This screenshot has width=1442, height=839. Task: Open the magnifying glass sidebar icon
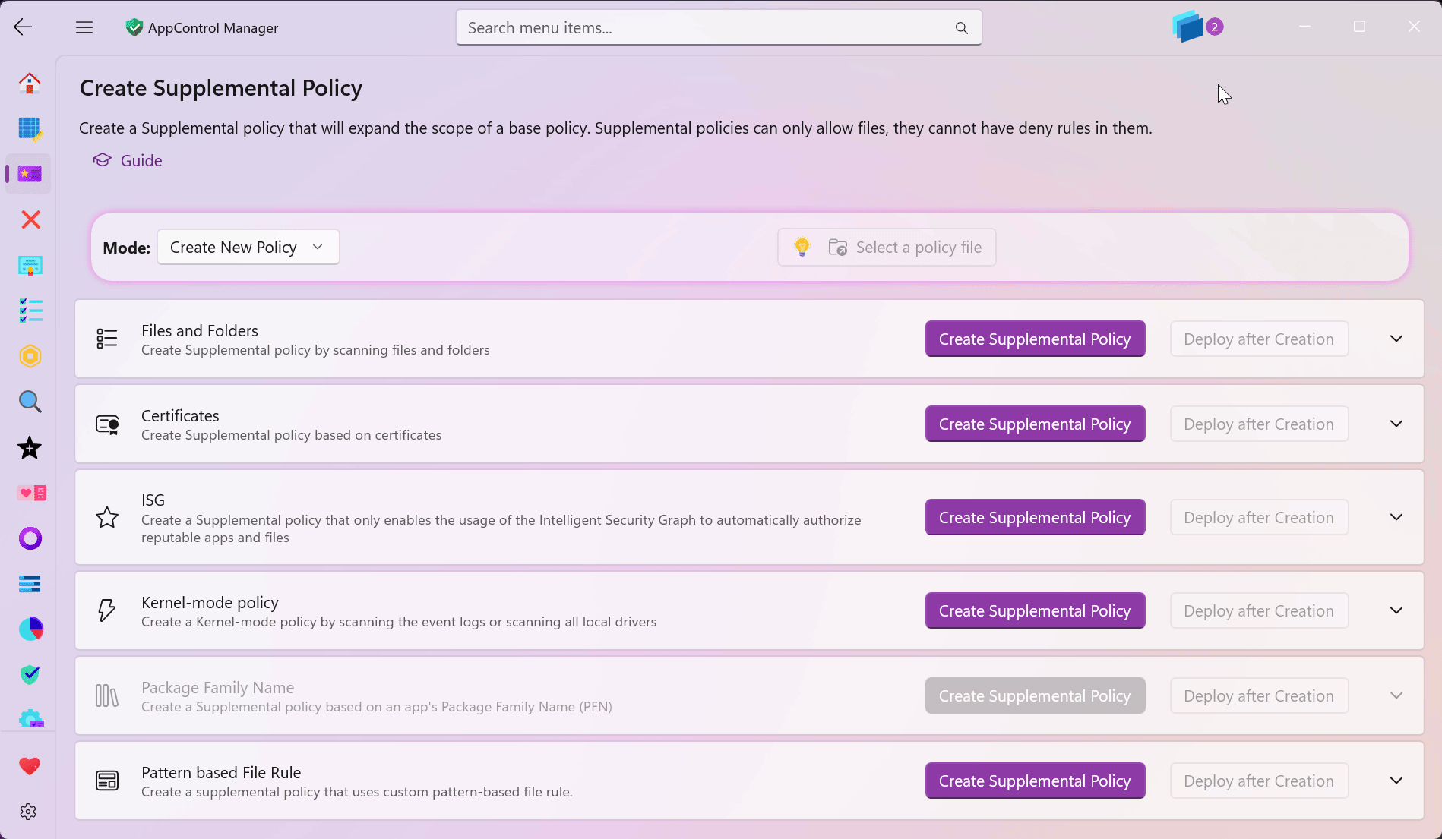[x=30, y=402]
